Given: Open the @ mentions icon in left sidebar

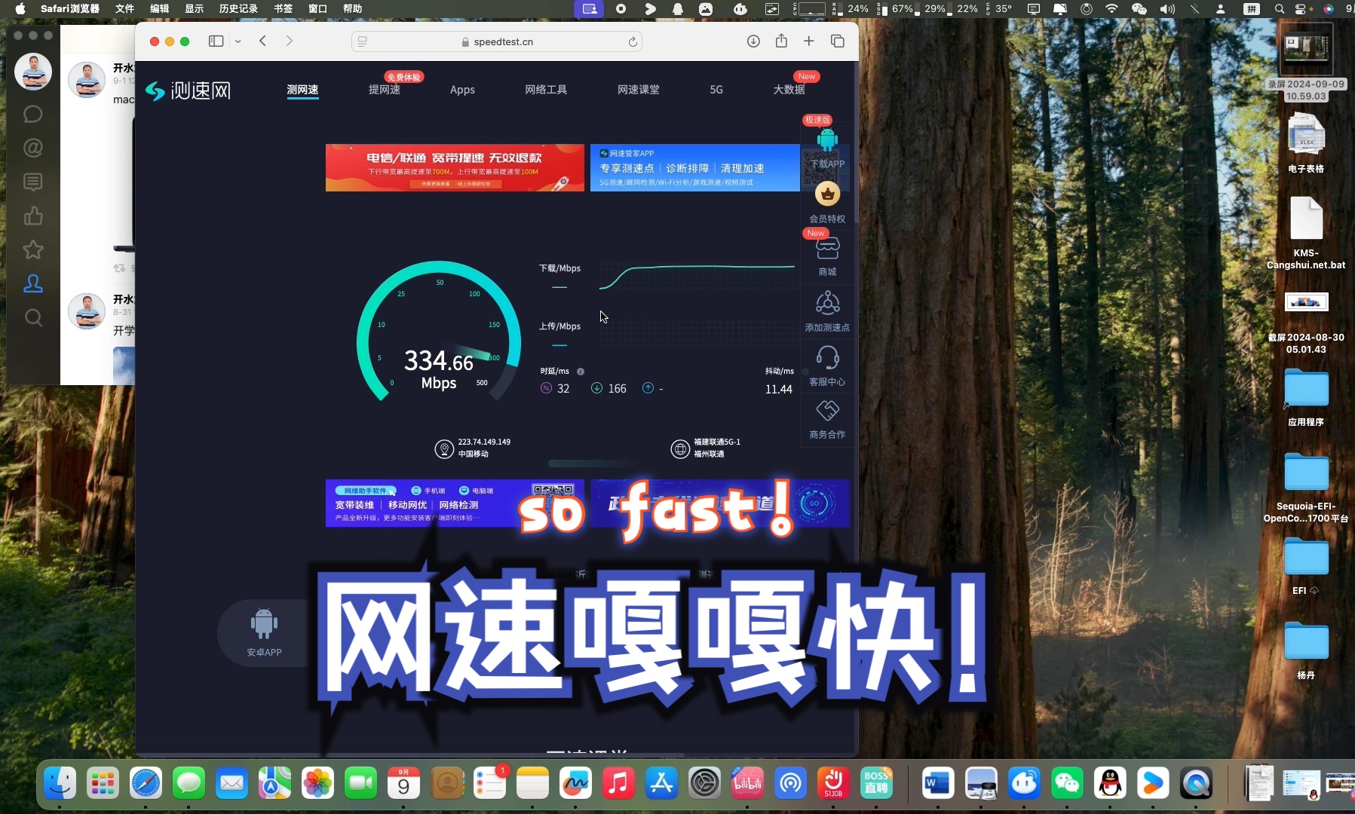Looking at the screenshot, I should [33, 148].
